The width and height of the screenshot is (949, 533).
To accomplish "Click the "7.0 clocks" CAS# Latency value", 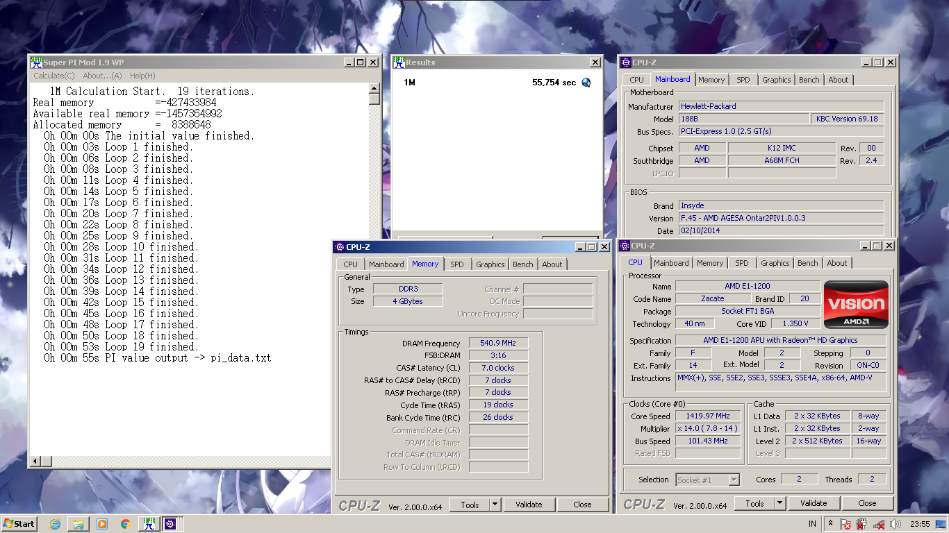I will pyautogui.click(x=498, y=368).
